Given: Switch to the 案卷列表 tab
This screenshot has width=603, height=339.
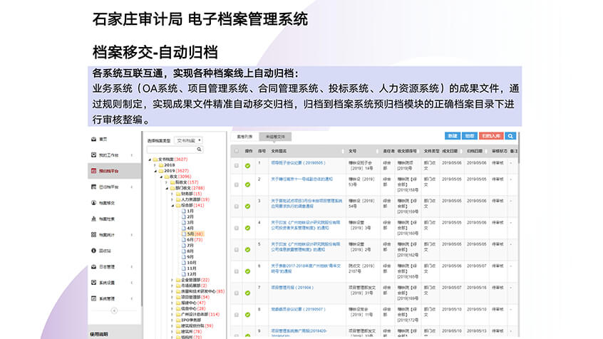Looking at the screenshot, I should click(x=242, y=135).
